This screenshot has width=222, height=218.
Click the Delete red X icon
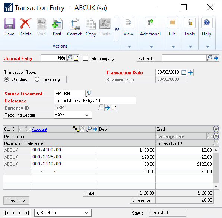pos(25,23)
